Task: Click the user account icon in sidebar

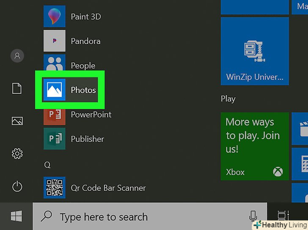Action: (17, 56)
